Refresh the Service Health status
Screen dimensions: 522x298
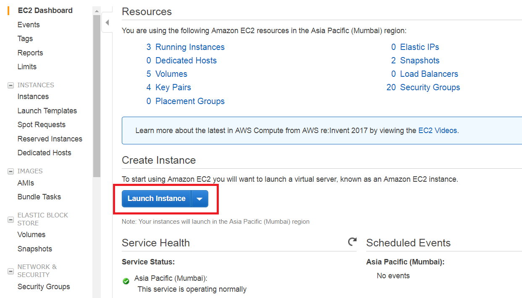(x=352, y=242)
